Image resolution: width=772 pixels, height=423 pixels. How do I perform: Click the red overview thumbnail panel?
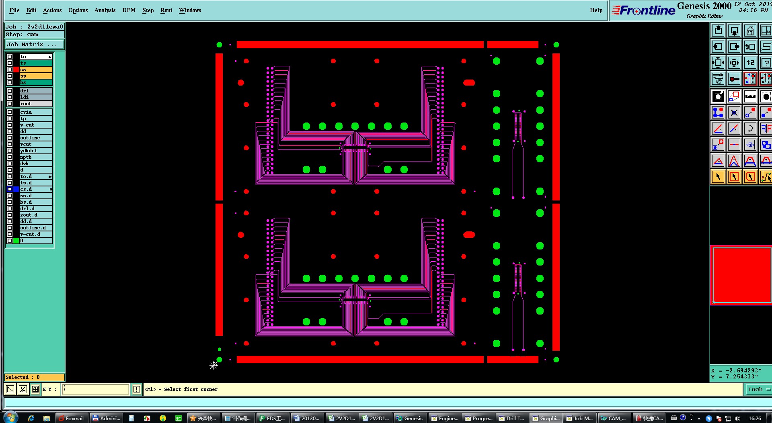pyautogui.click(x=742, y=276)
